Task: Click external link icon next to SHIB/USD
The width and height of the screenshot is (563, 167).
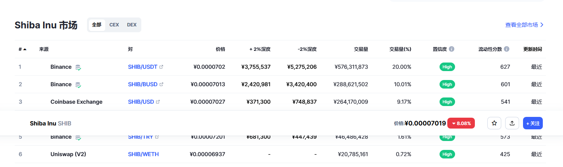Action: (158, 102)
